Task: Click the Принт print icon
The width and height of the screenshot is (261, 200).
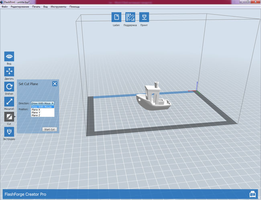Action: 144,17
